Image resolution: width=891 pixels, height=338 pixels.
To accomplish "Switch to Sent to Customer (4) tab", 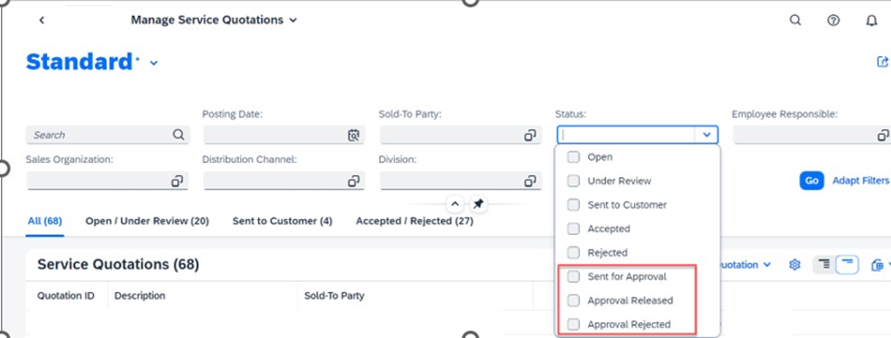I will click(282, 221).
